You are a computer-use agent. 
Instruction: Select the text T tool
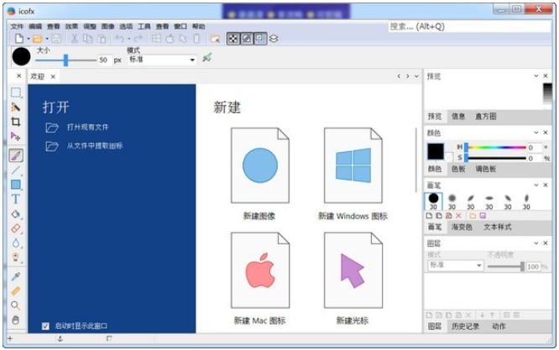(16, 199)
